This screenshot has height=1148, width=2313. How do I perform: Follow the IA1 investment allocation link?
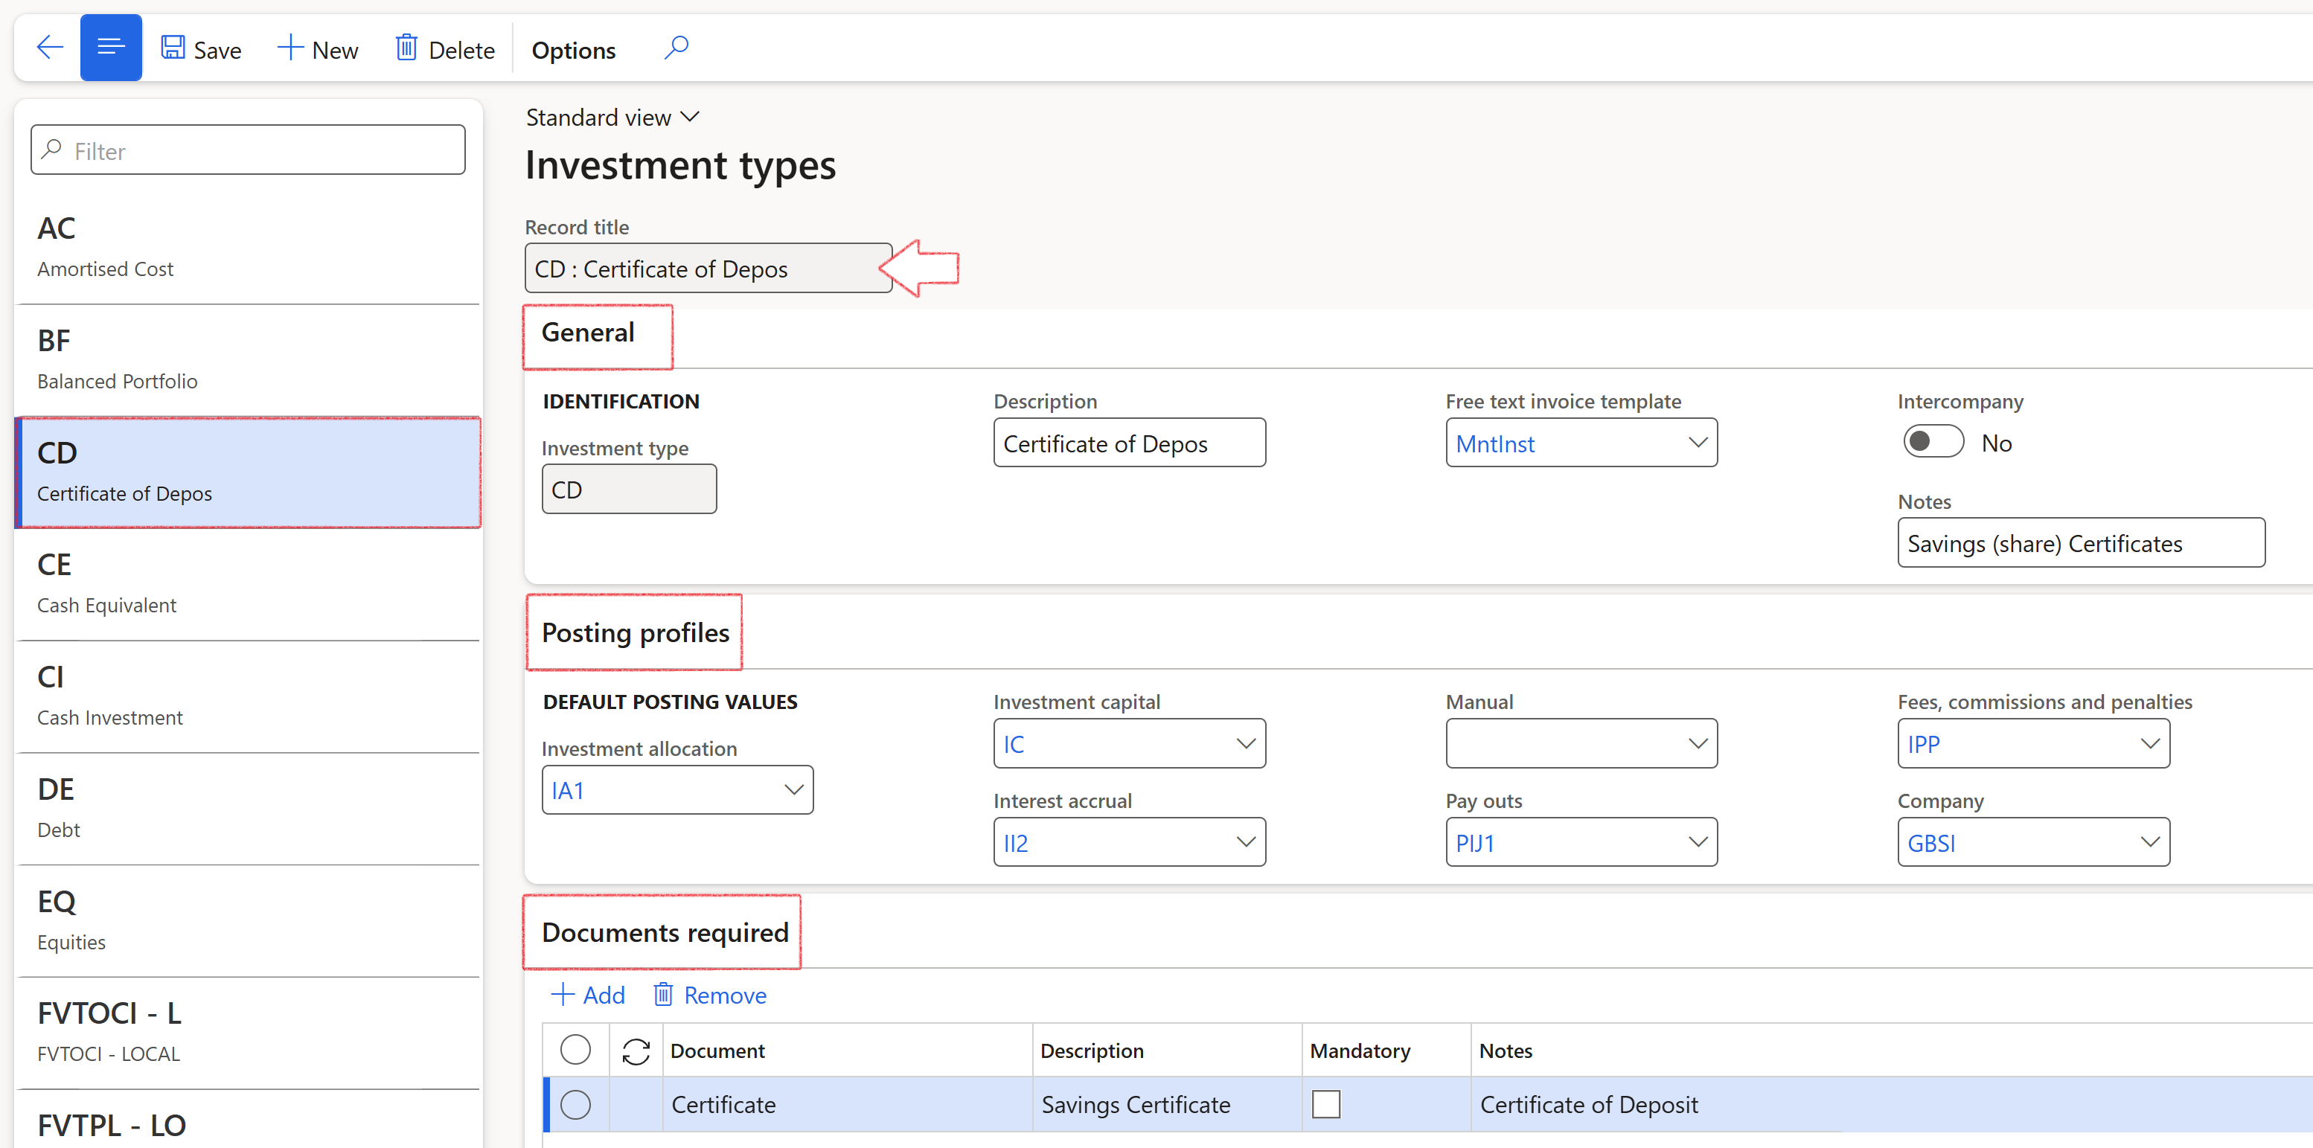(568, 791)
